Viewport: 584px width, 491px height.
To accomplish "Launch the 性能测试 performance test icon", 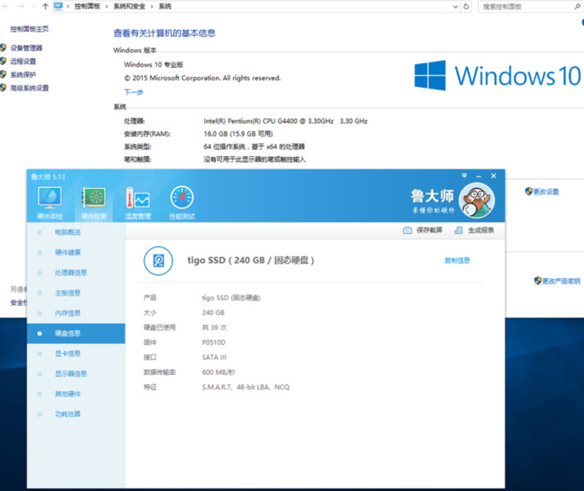I will 182,199.
